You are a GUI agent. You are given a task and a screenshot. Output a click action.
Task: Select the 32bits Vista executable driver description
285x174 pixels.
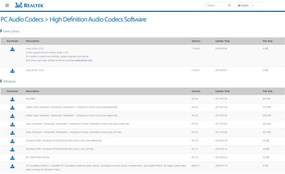click(72, 107)
